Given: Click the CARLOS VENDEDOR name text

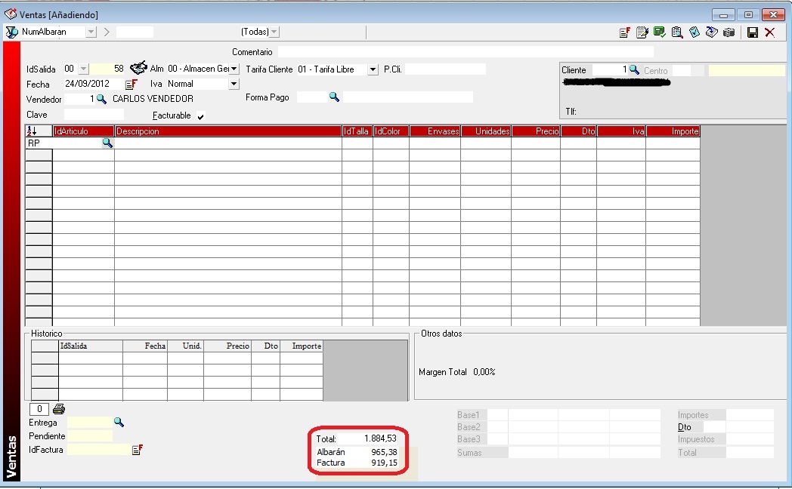Looking at the screenshot, I should pos(153,99).
